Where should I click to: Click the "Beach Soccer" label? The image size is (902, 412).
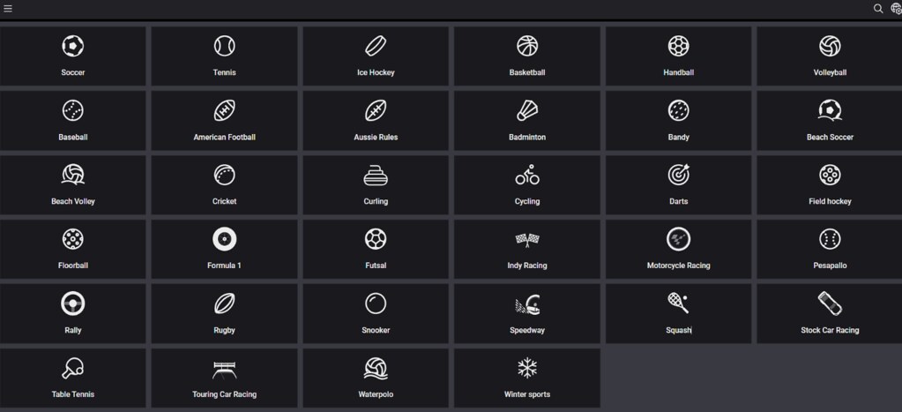point(830,137)
